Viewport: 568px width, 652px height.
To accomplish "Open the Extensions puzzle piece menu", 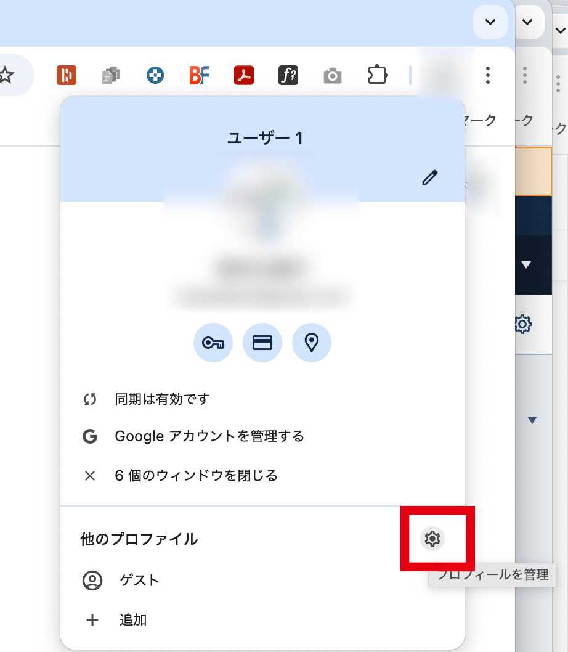I will pos(378,75).
